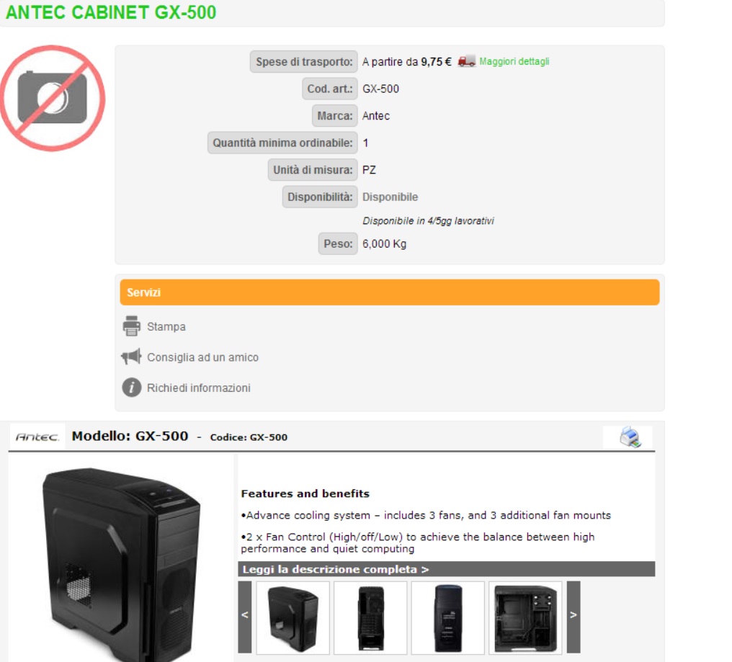
Task: Choose Richiedi informazioni
Action: (x=198, y=388)
